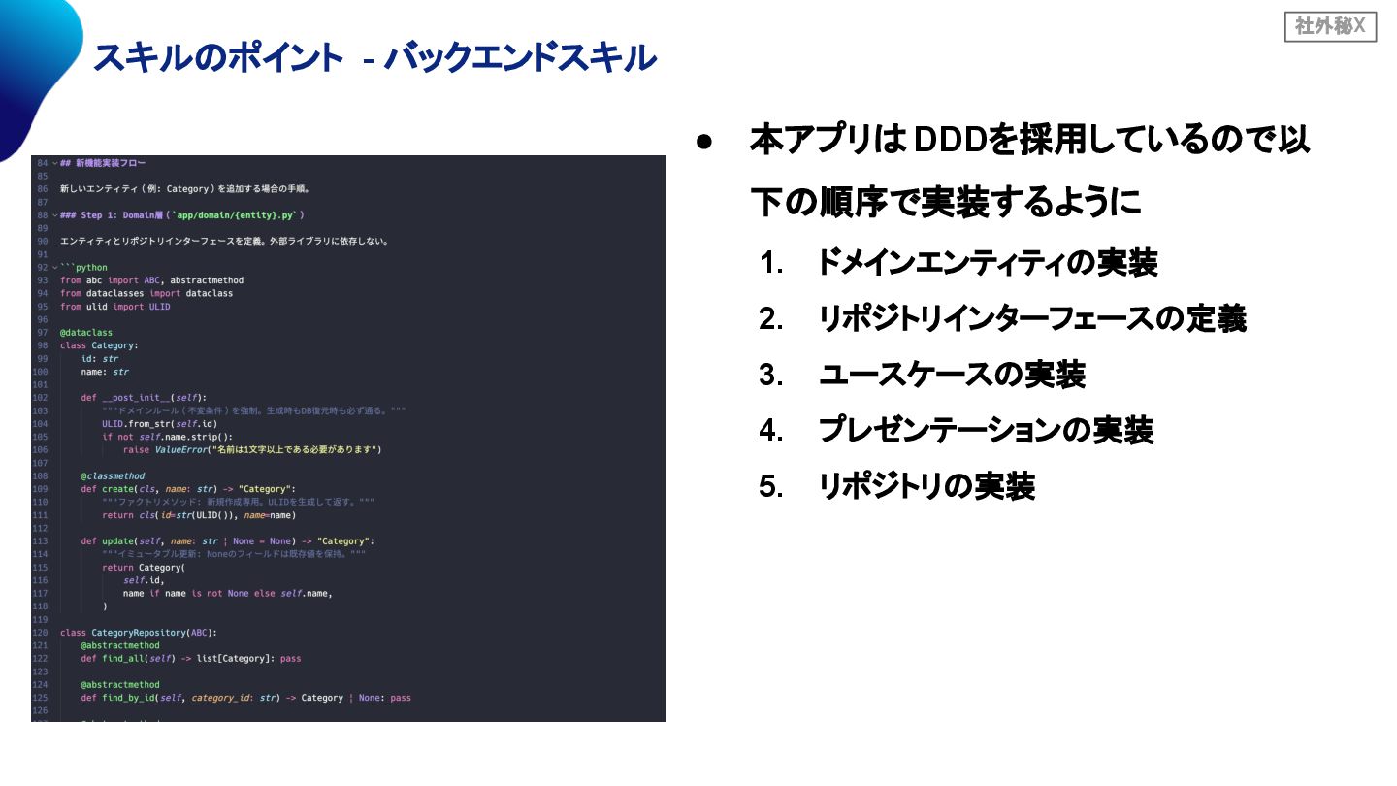This screenshot has width=1397, height=786.
Task: Click the heading ### Step 1: Domain層
Action: click(x=181, y=215)
